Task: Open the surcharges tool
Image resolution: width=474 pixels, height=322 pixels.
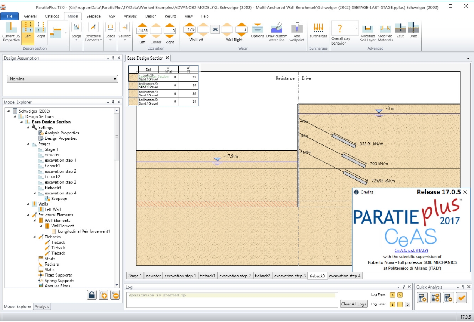Action: pyautogui.click(x=318, y=31)
